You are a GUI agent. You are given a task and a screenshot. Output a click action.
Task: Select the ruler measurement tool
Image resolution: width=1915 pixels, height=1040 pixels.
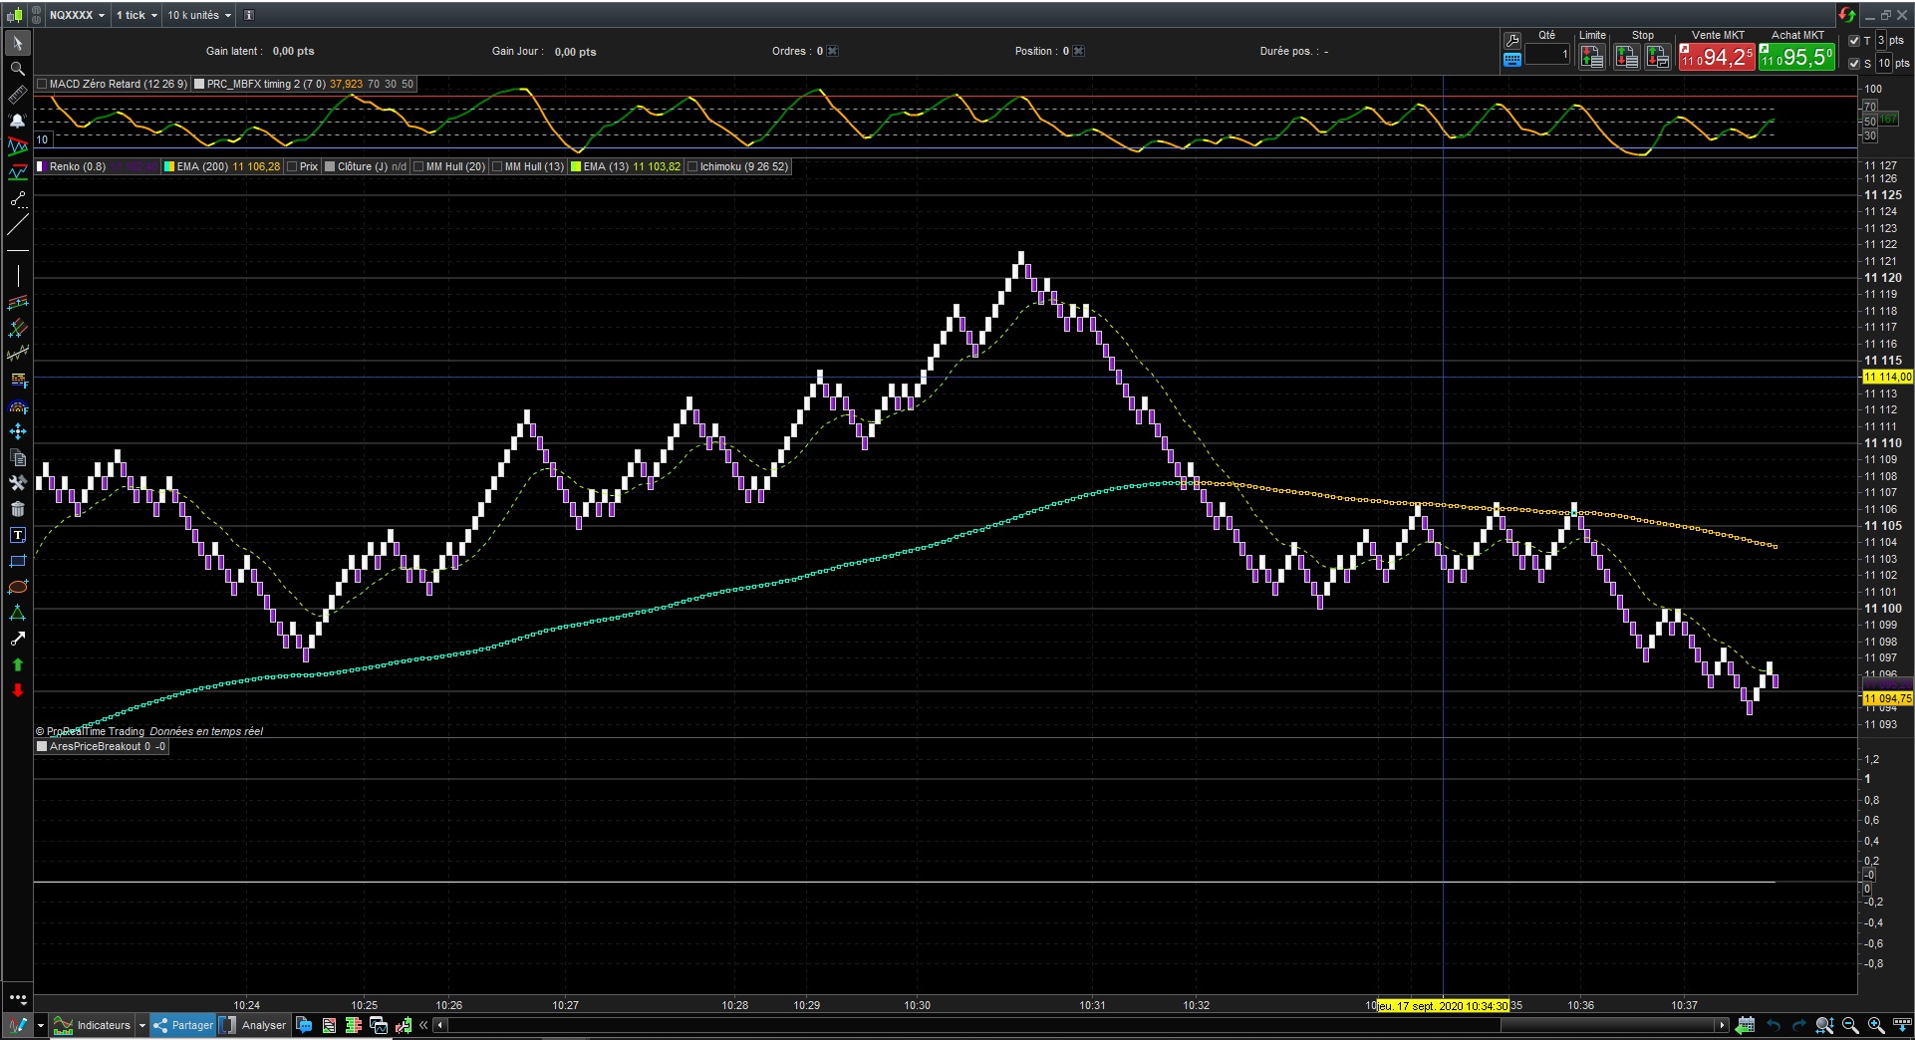coord(17,95)
